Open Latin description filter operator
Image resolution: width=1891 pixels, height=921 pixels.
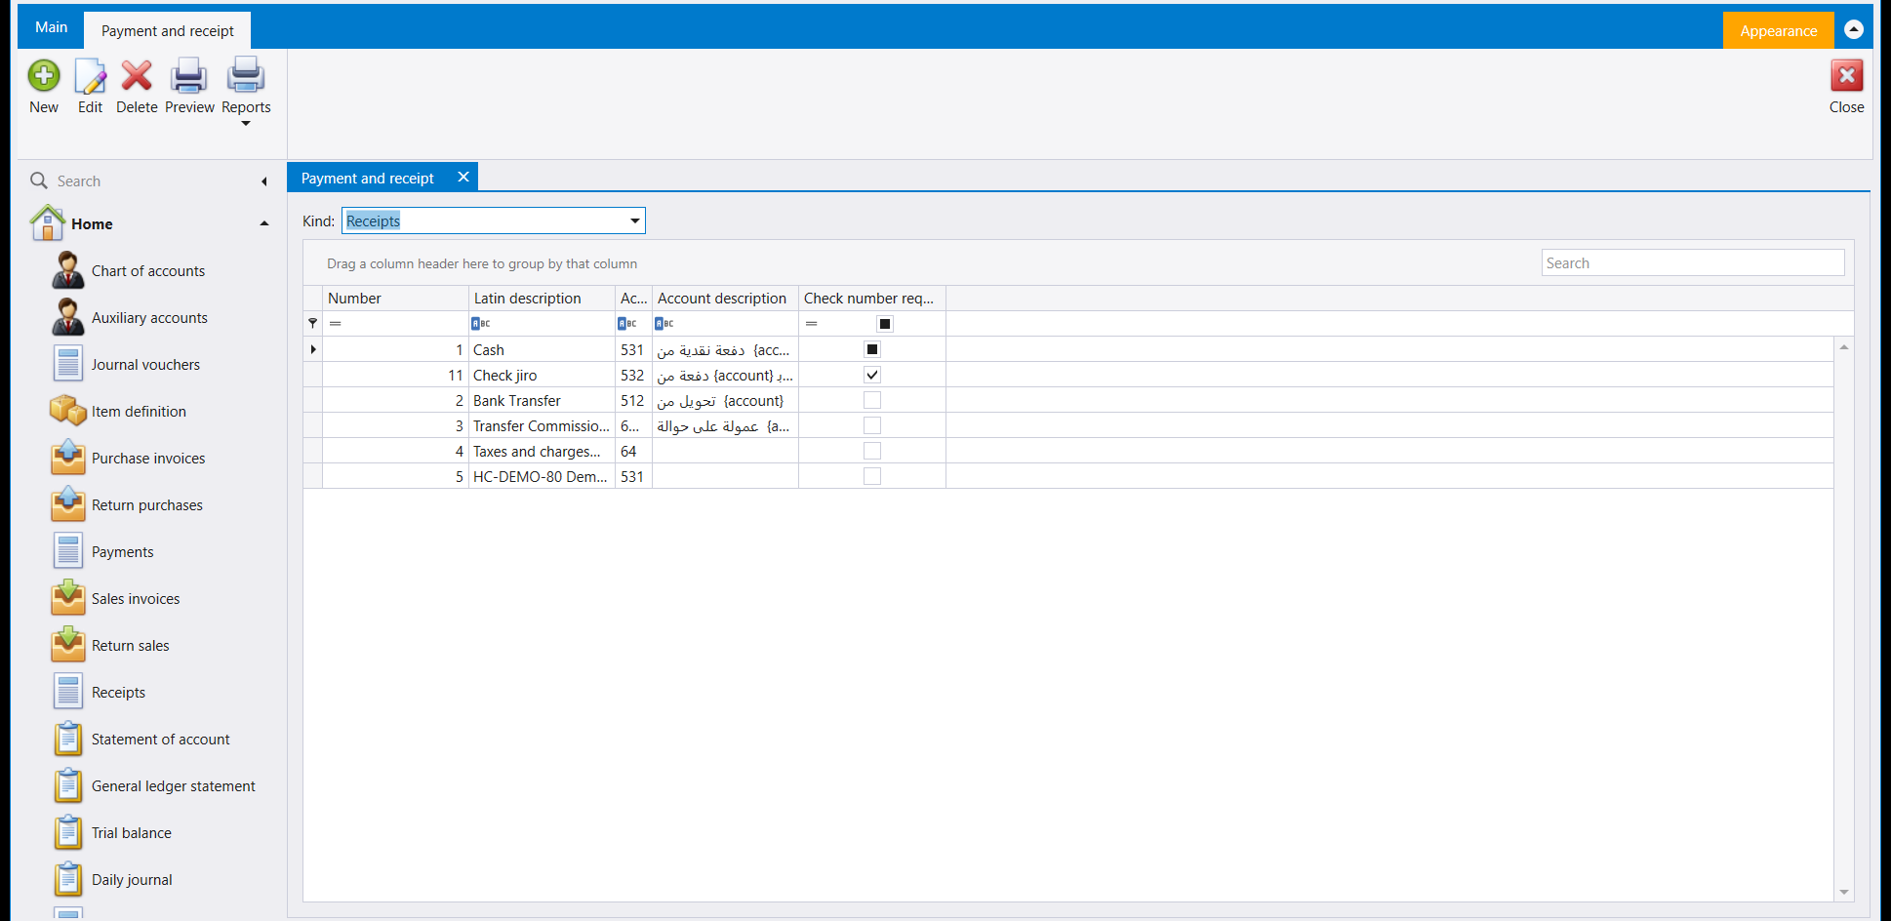(481, 324)
